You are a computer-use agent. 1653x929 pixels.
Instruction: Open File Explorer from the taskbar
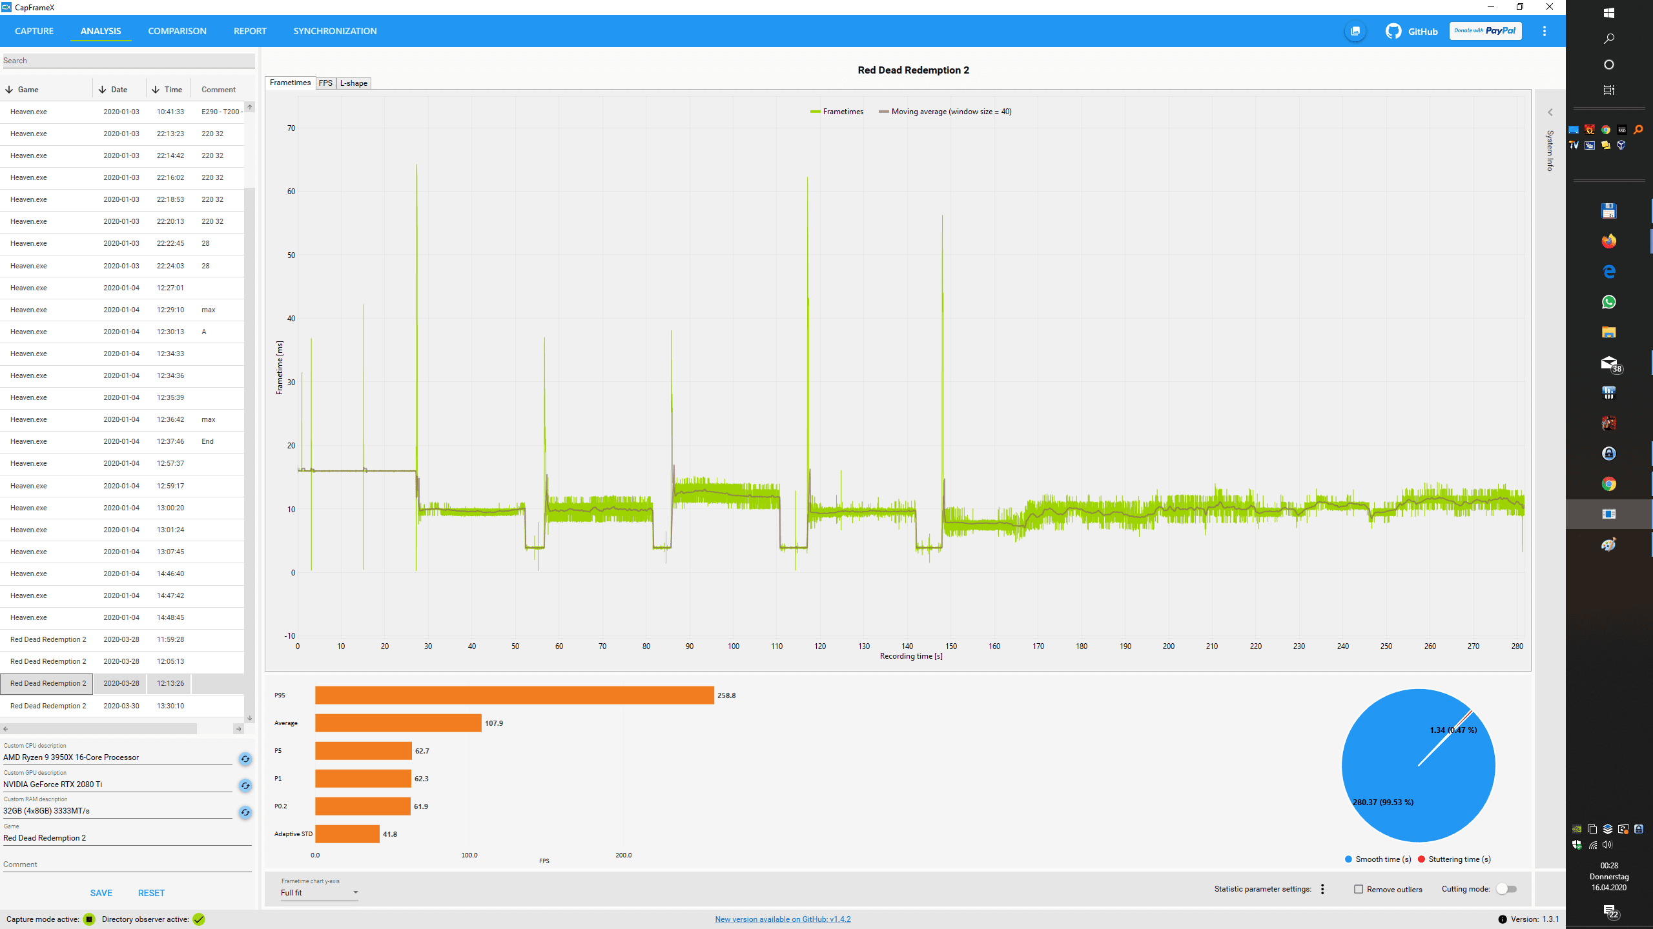pyautogui.click(x=1608, y=332)
